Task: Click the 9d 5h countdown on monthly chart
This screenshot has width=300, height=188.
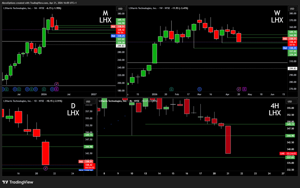Action: click(x=120, y=32)
